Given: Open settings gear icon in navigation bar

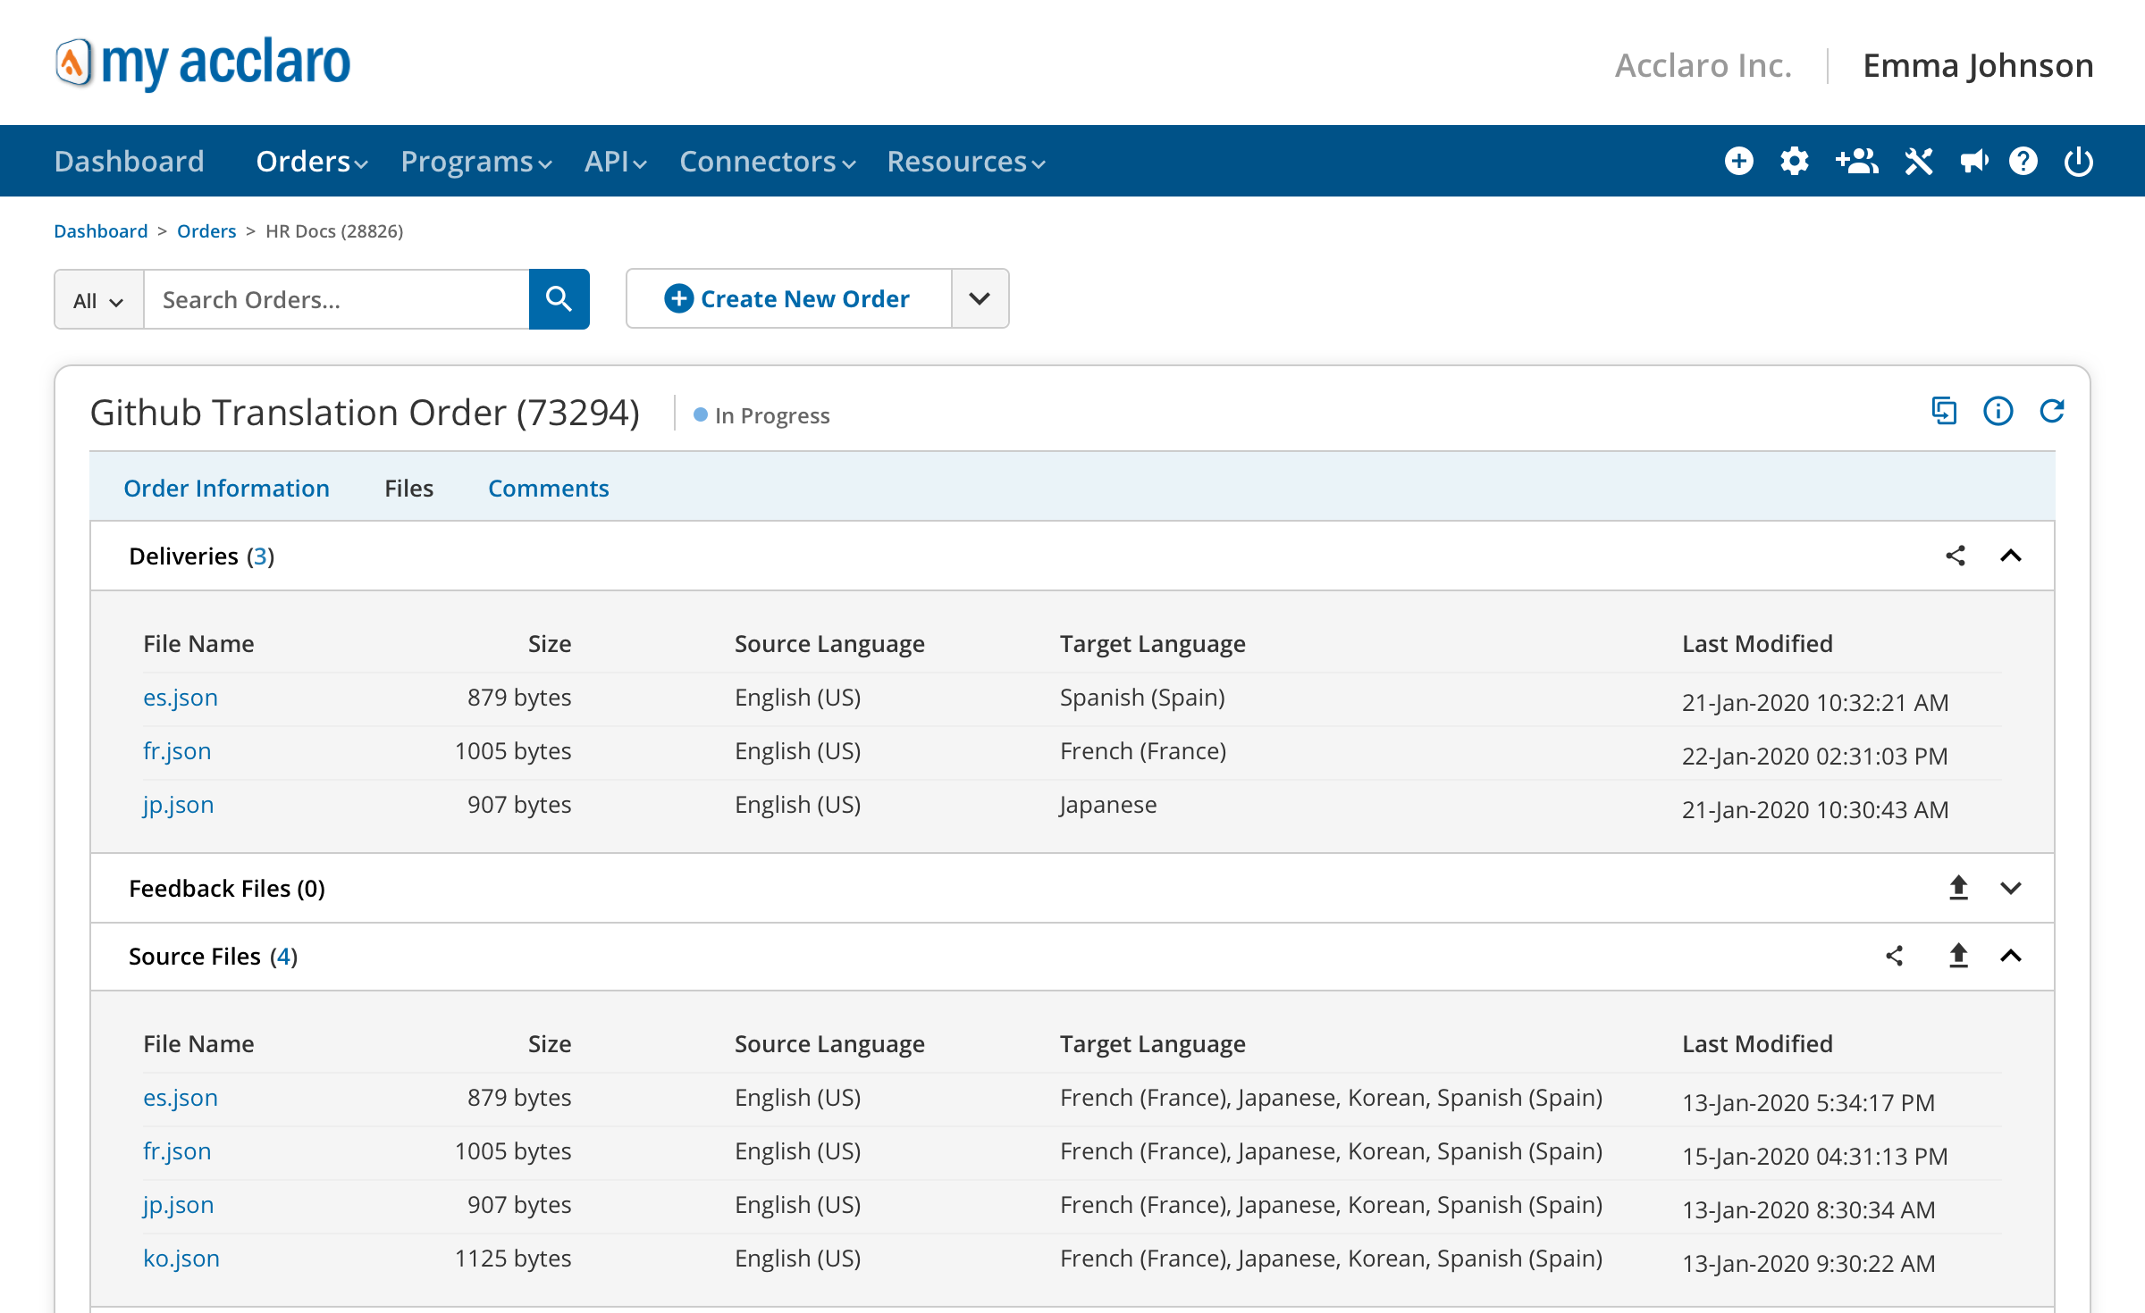Looking at the screenshot, I should (1794, 162).
